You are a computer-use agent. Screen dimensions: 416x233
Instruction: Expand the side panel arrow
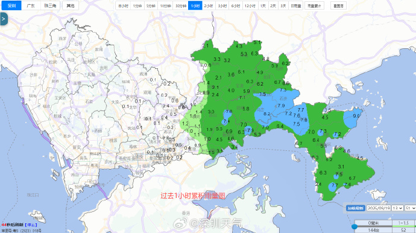(4, 19)
